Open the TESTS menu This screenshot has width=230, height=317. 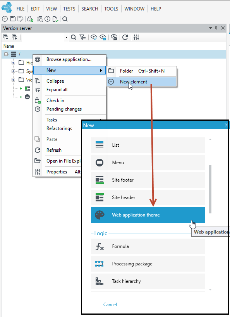click(69, 9)
